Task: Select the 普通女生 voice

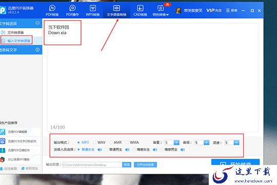Action: [x=86, y=150]
